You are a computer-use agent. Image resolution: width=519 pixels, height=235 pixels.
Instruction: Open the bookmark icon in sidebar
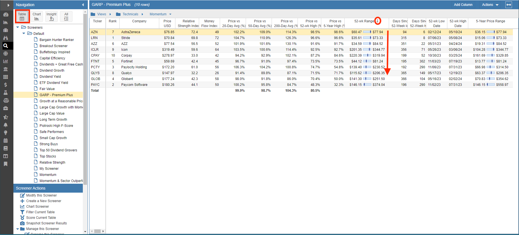[x=6, y=164]
